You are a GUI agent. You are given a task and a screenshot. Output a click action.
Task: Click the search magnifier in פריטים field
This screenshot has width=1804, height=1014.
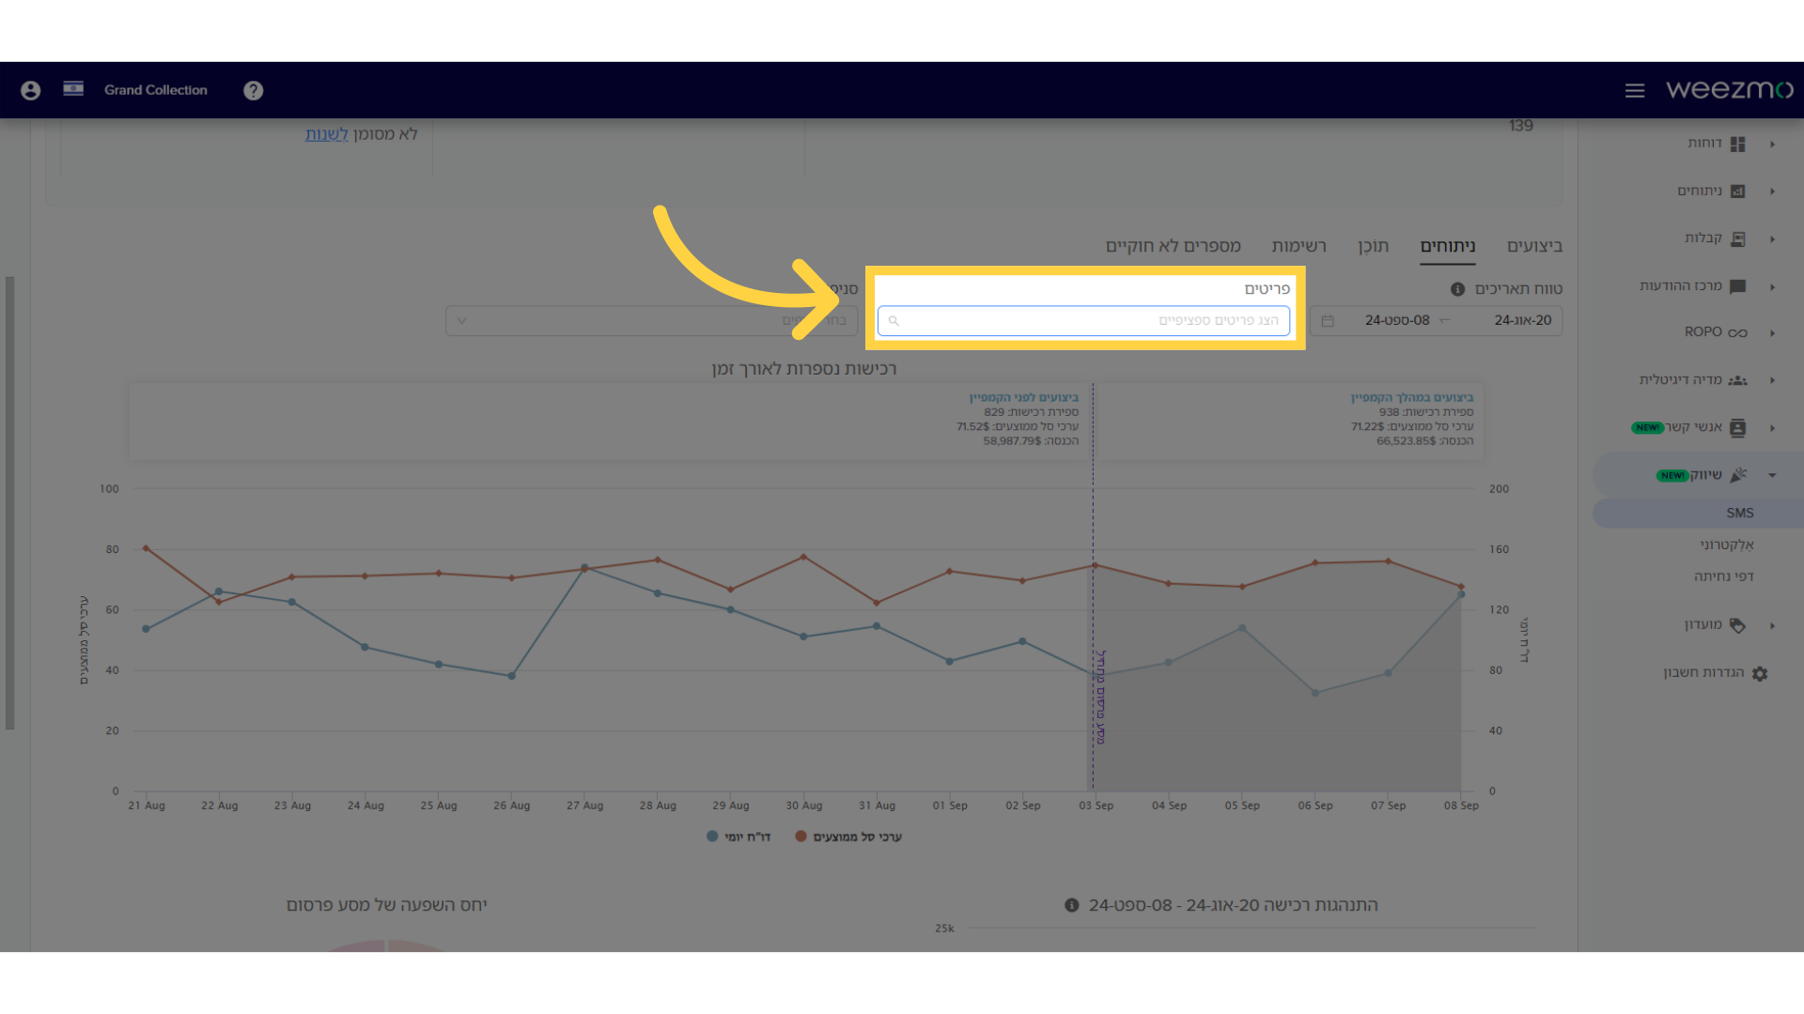(894, 321)
